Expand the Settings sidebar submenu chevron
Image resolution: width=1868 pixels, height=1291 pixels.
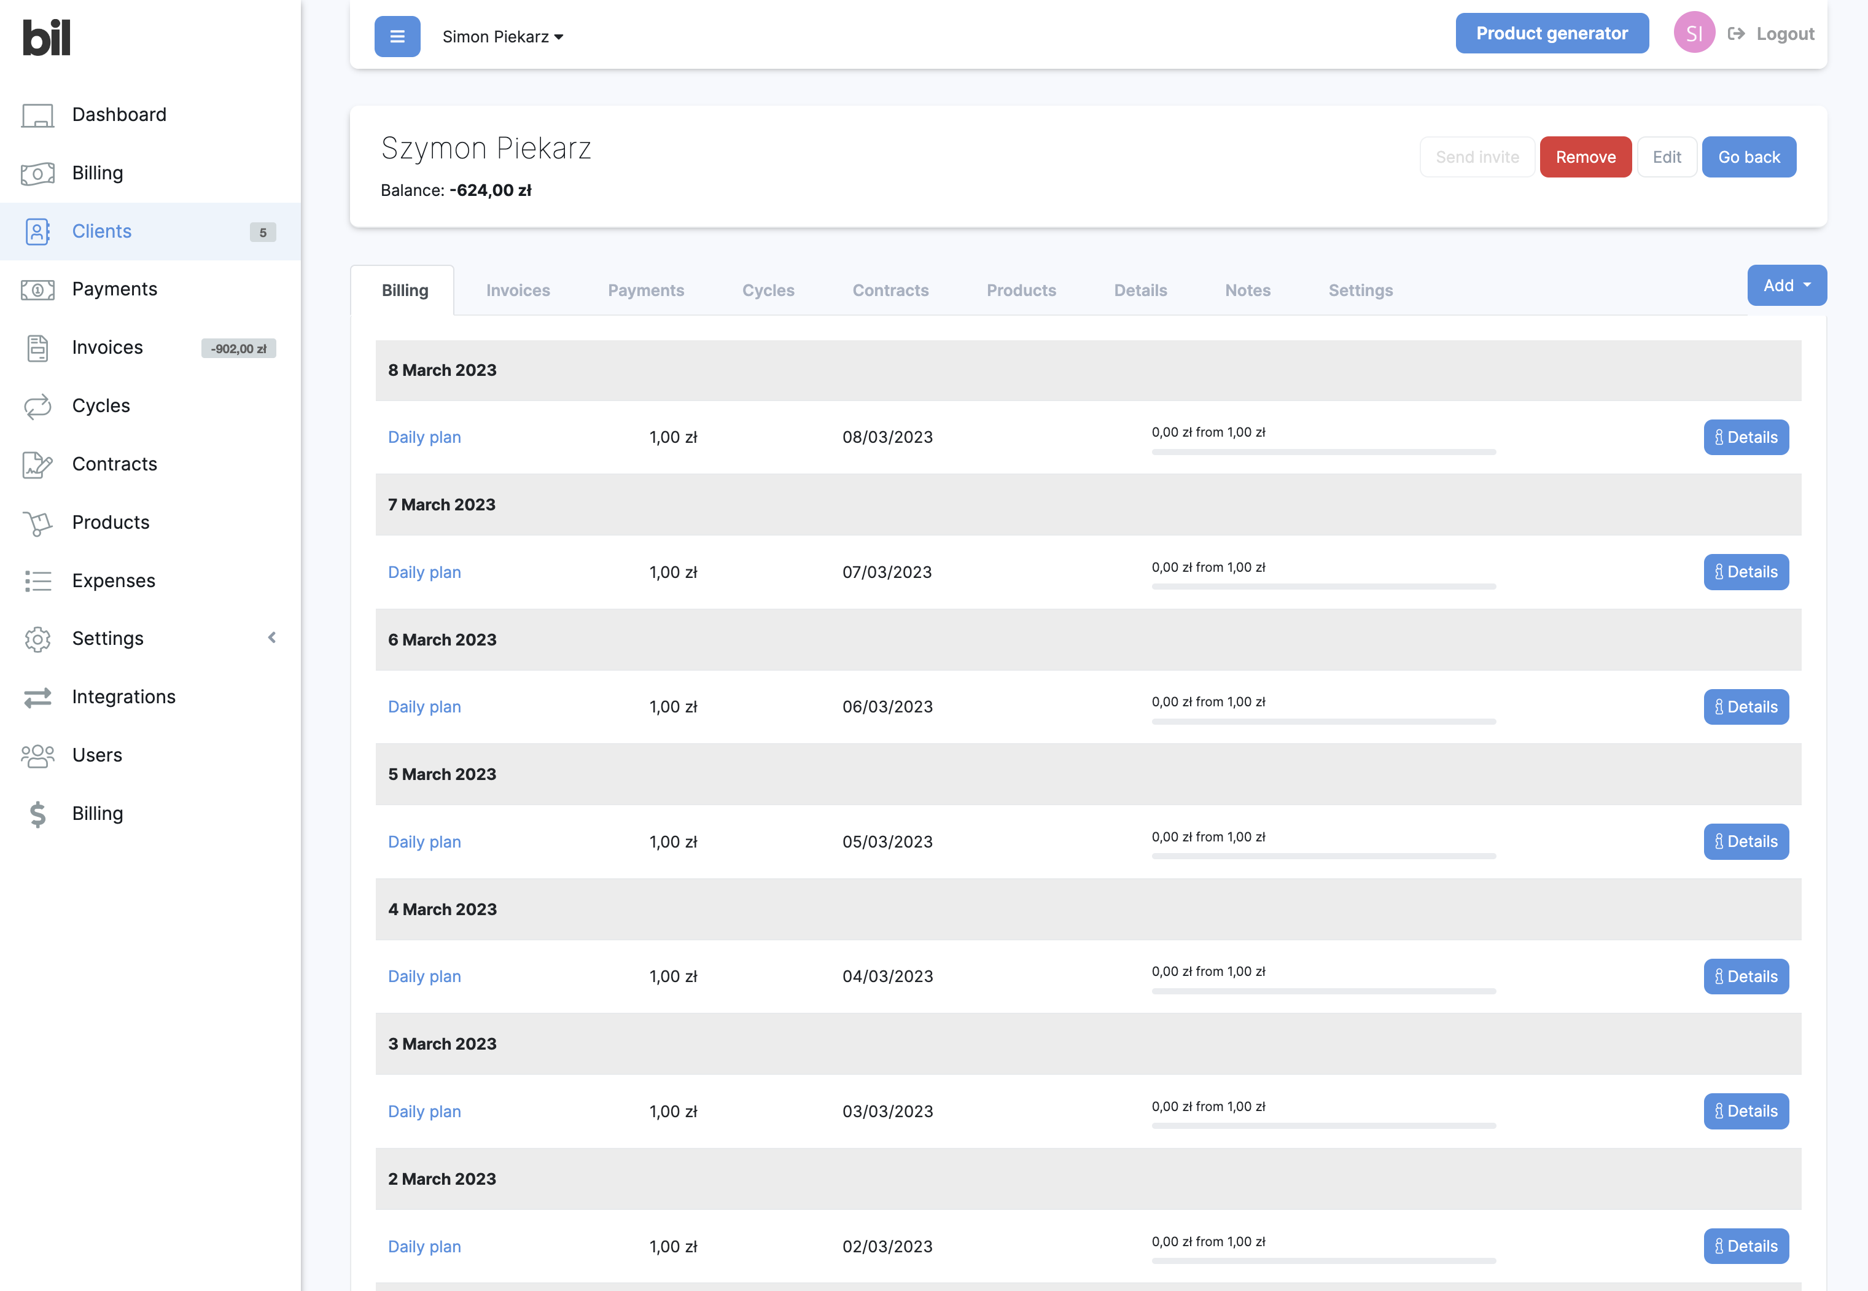coord(271,638)
